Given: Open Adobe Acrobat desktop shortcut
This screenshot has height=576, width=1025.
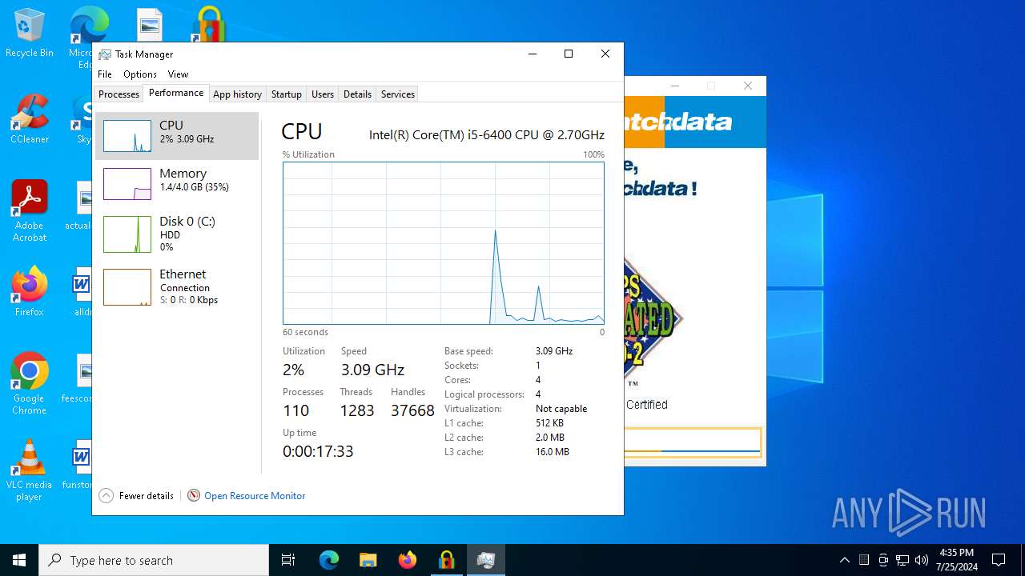Looking at the screenshot, I should click(30, 210).
